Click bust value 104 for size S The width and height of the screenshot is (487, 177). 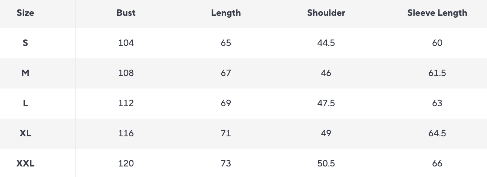coord(126,43)
